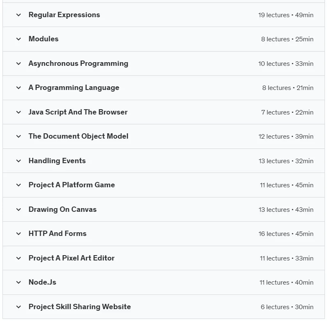327x321 pixels.
Task: Expand chevron next to A Programming Language
Action: 18,88
